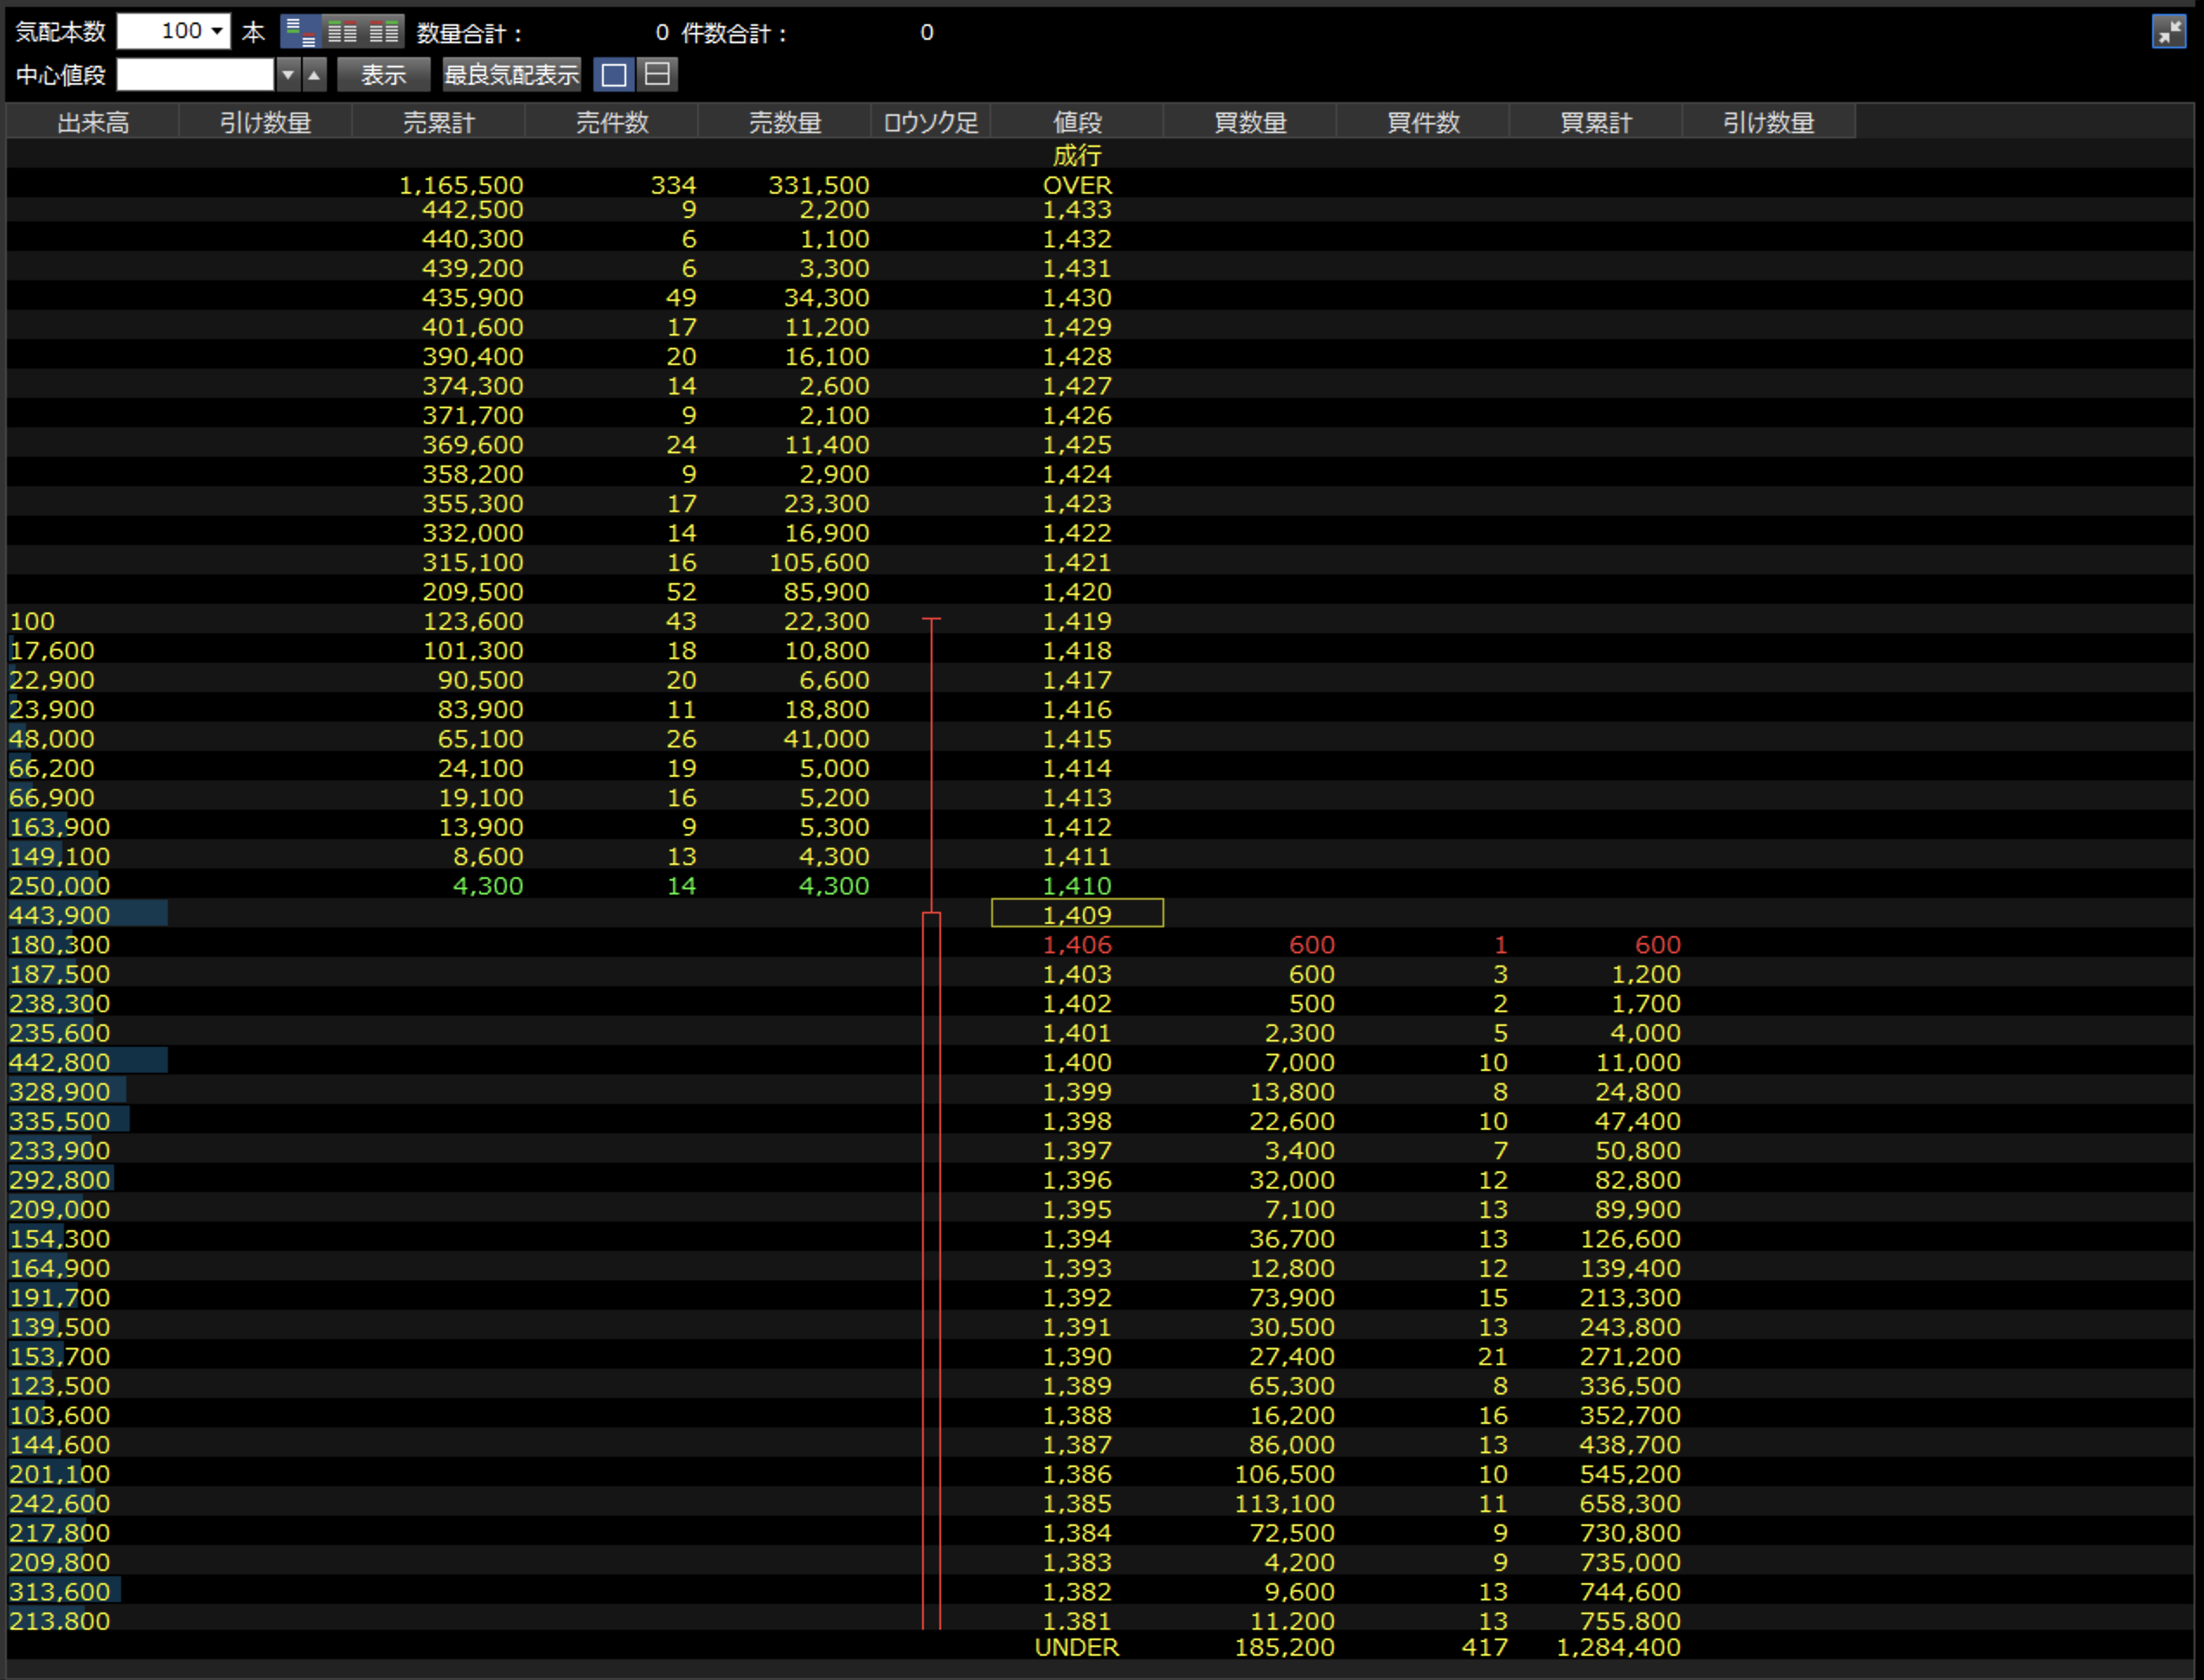Screen dimensions: 2204x1680
Task: Click the 表示 button
Action: coord(383,74)
